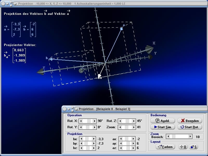
Task: Click the left arrow of Zoom Bereich
Action: pos(168,136)
